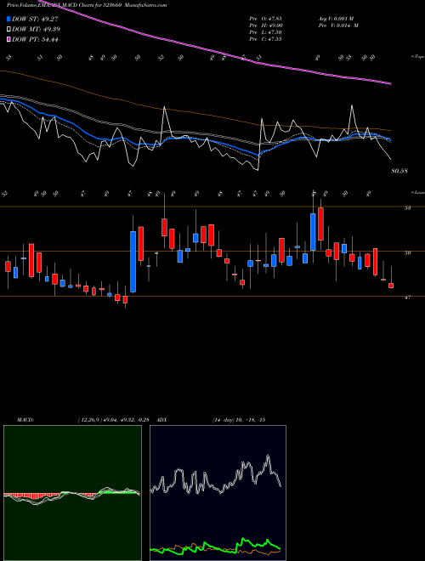This screenshot has width=425, height=561.
Task: Click the '<Lows' label beside the candlestick chart
Action: tap(416, 192)
